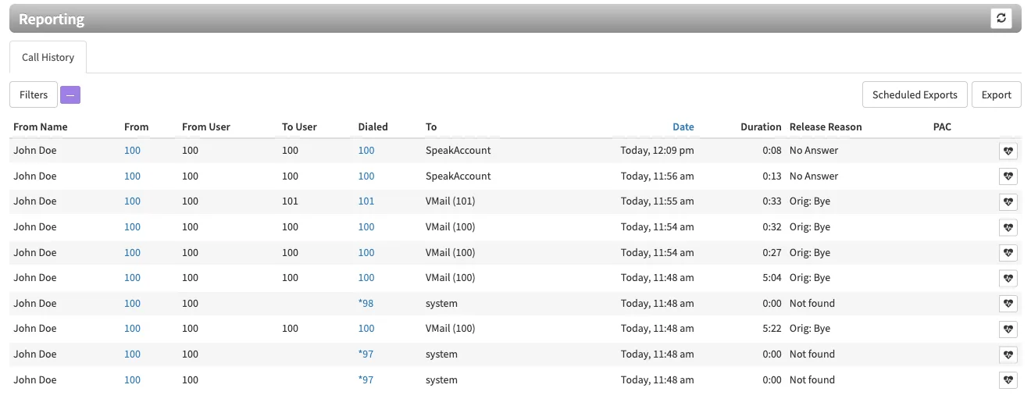Open From link 100 in the *98 row
1031x406 pixels.
(132, 303)
